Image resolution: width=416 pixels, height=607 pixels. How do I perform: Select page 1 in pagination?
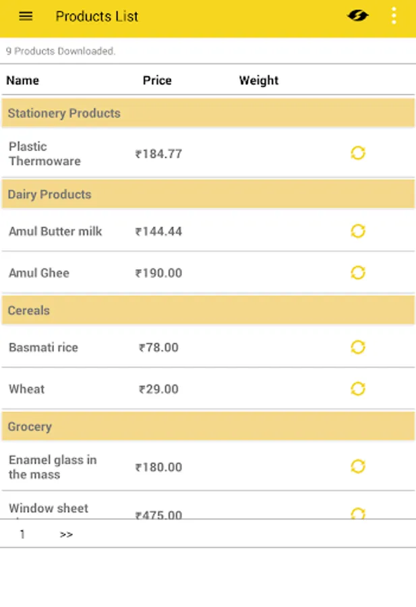(22, 534)
